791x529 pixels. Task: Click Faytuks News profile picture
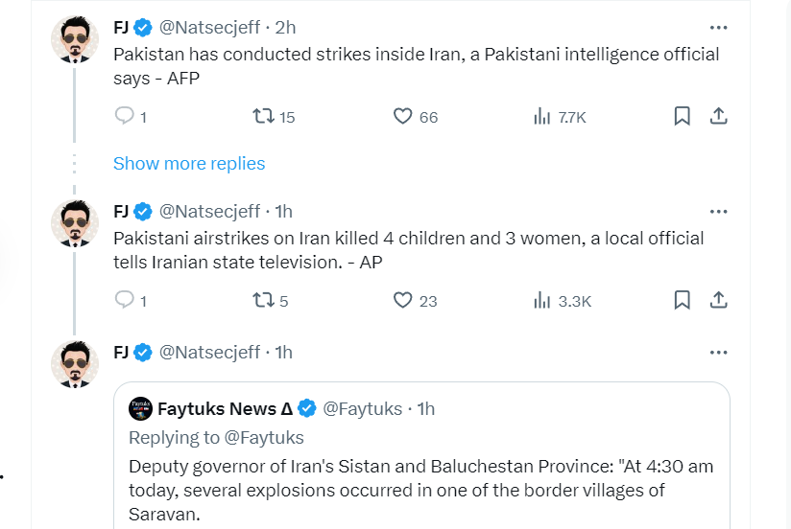click(x=140, y=408)
